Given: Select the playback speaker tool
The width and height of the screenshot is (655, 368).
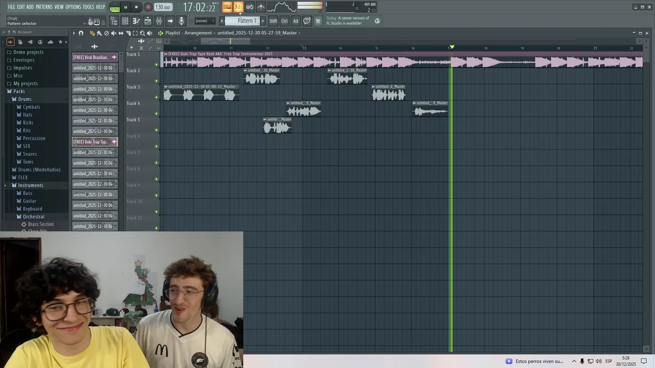Looking at the screenshot, I should click(149, 33).
